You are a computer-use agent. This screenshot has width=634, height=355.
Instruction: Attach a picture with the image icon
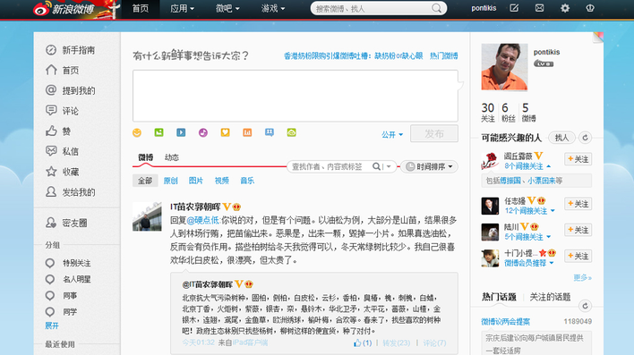coord(158,132)
